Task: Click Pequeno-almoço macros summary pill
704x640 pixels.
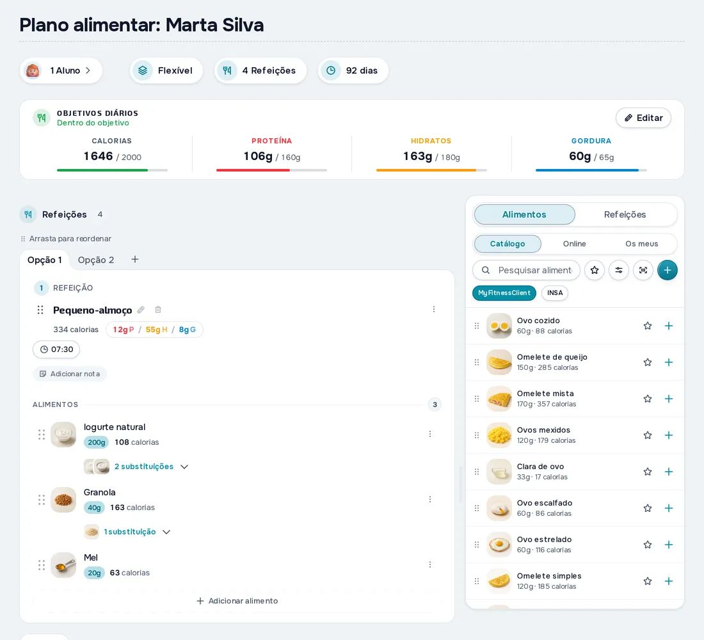Action: [x=154, y=330]
